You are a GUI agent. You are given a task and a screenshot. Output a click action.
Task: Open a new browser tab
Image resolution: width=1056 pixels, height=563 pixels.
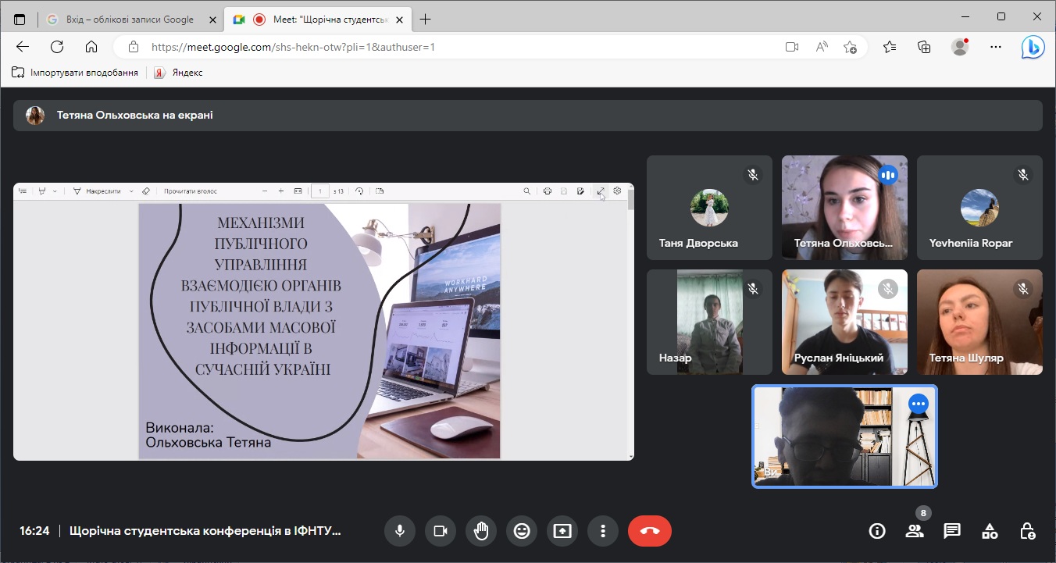click(x=426, y=20)
